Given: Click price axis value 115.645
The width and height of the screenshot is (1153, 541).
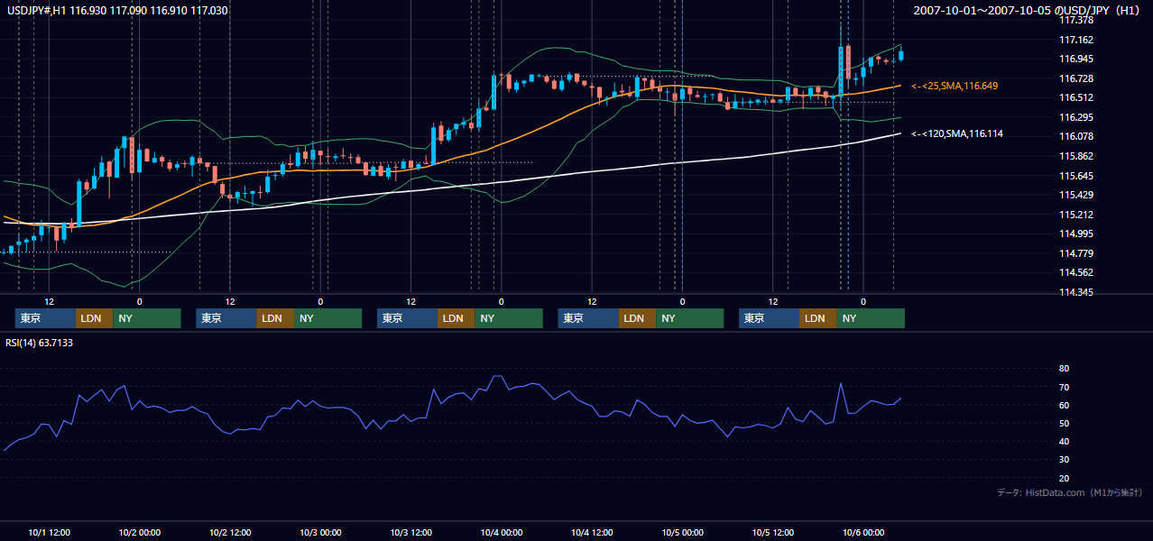Looking at the screenshot, I should point(1075,176).
